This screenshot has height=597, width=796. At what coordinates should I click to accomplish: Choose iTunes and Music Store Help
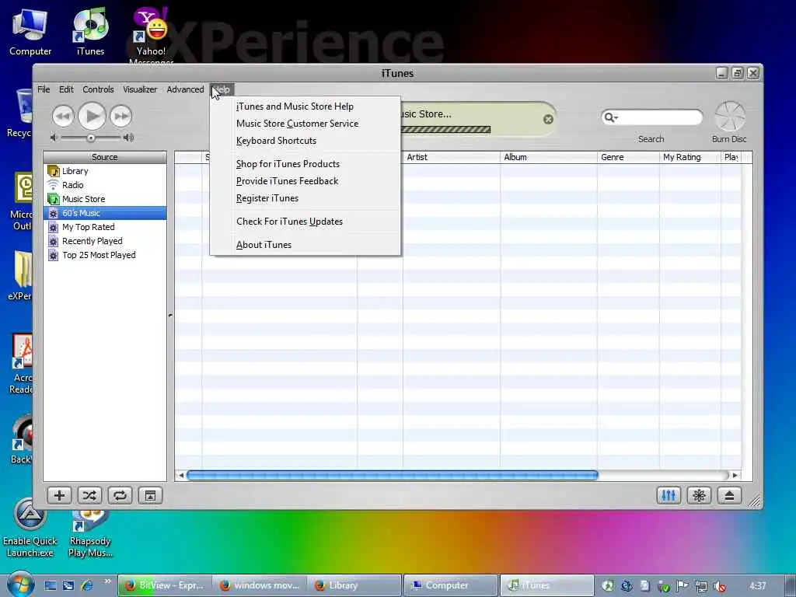point(305,106)
